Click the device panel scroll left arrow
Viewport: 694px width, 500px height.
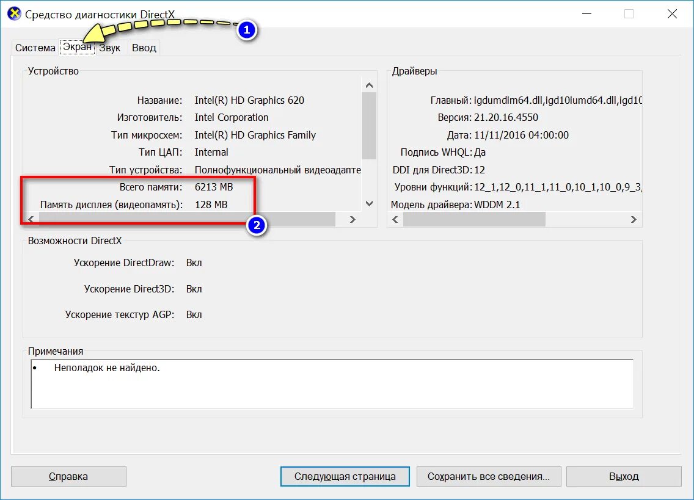(31, 219)
